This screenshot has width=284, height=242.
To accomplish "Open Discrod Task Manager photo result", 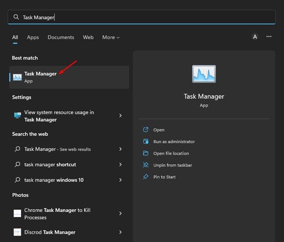I will pyautogui.click(x=69, y=232).
